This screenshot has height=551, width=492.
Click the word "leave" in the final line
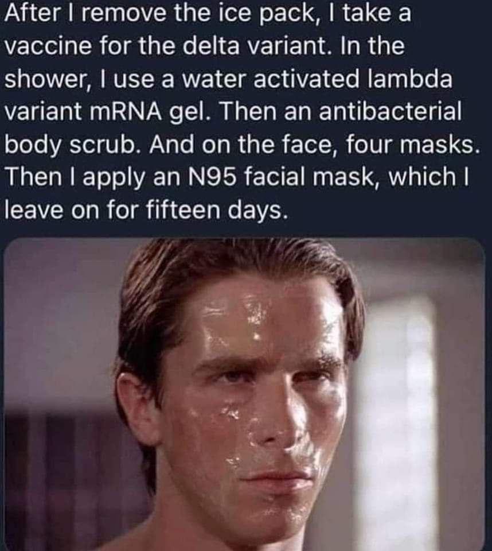click(35, 210)
